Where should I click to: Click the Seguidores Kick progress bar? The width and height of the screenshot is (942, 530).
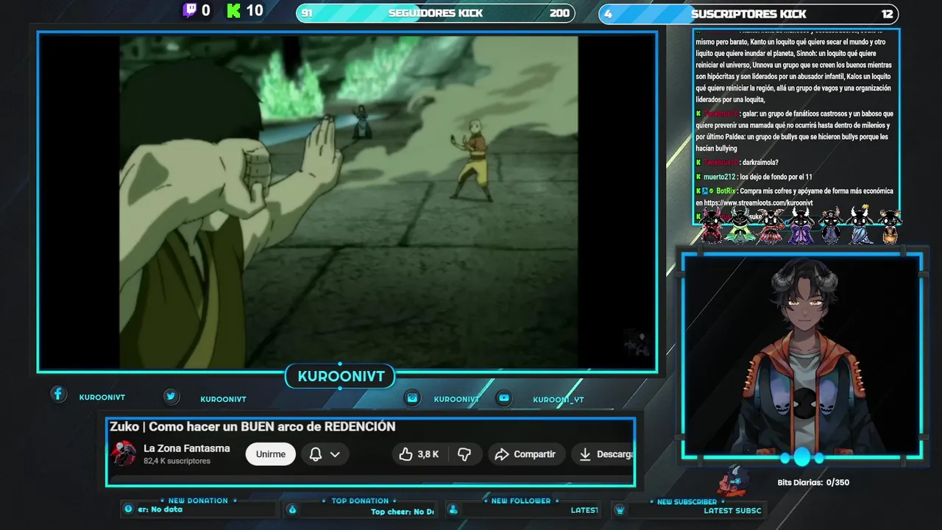436,13
